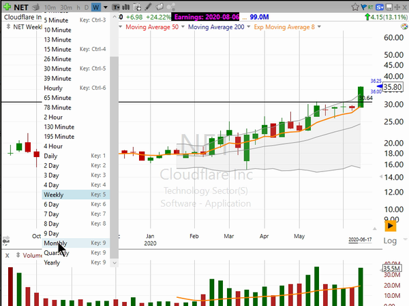Viewport: 409px width, 306px height.
Task: Click the blue 35.80 price marker arrow
Action: coord(378,86)
